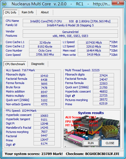Click the L2 Speed 32910 Mb/s value

click(94, 47)
